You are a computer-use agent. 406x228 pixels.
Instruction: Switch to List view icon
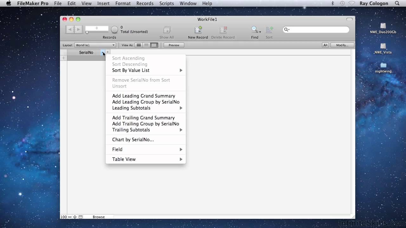pos(146,45)
